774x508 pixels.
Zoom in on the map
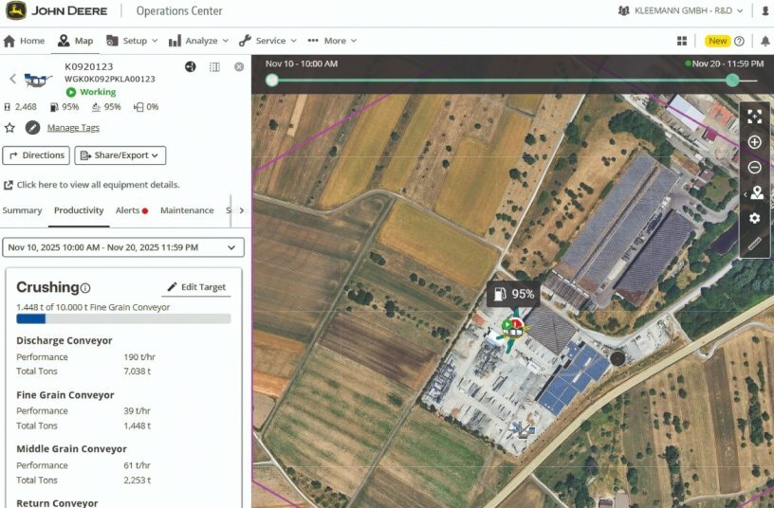pos(754,142)
